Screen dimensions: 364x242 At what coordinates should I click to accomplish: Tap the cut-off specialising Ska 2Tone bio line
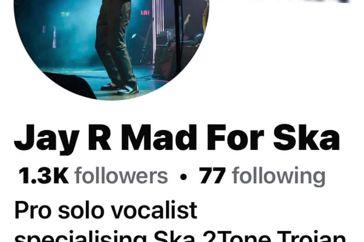pyautogui.click(x=180, y=236)
